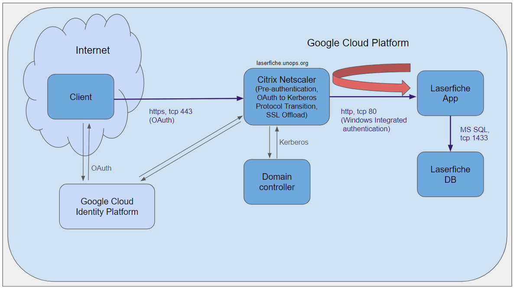Select the 'http, tcp 80' label
514x288 pixels.
pos(358,111)
